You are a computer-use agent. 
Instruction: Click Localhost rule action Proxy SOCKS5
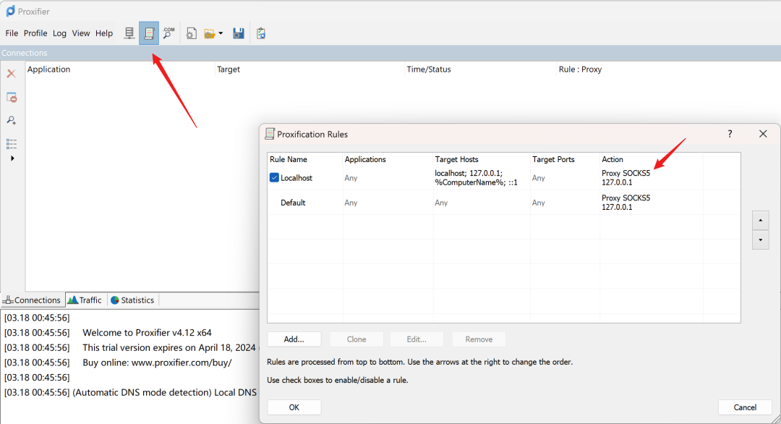(x=626, y=178)
